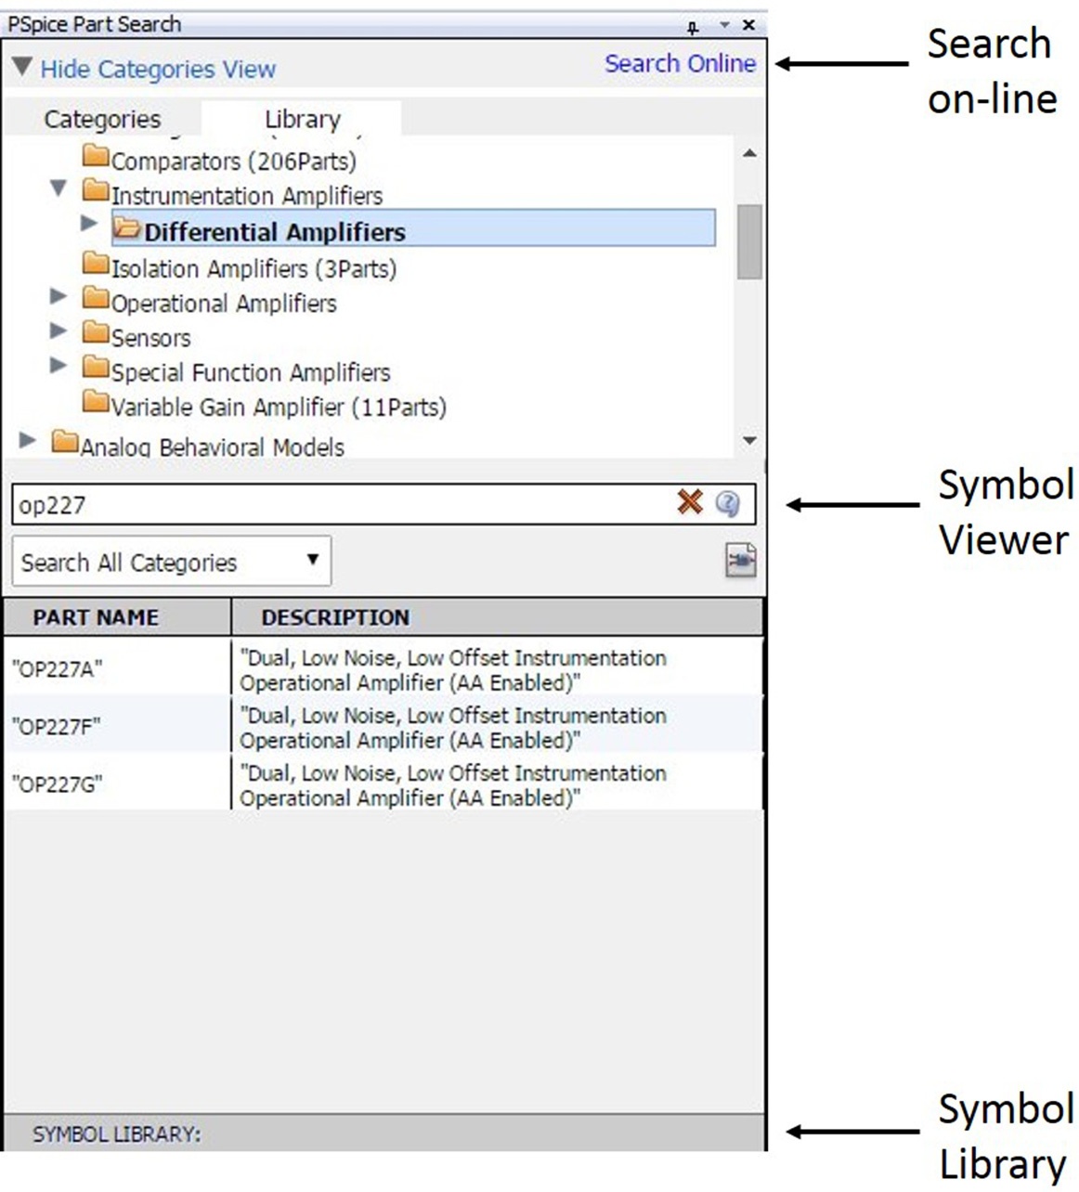Click the Search Online link
The height and width of the screenshot is (1192, 1079).
[681, 63]
